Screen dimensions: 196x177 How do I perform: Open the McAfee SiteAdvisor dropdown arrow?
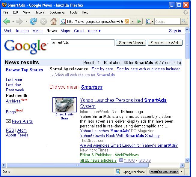pos(182,172)
